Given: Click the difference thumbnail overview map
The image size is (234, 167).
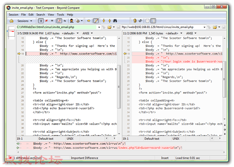Looking at the screenshot, I should (11, 33).
